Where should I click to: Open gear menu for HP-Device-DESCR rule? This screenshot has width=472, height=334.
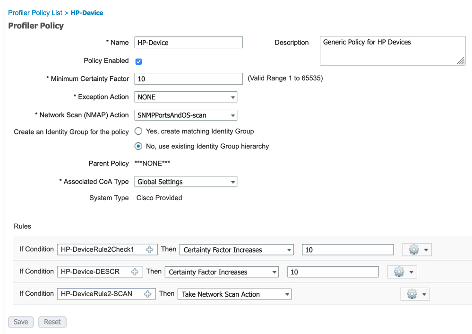click(x=402, y=272)
